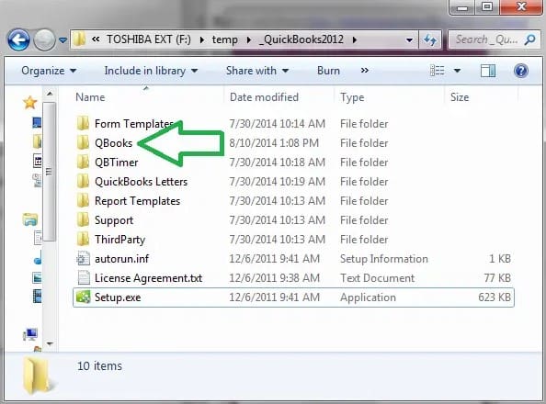Image resolution: width=546 pixels, height=404 pixels.
Task: Click the Videos filmstrip icon in navigation pane
Action: (x=38, y=297)
